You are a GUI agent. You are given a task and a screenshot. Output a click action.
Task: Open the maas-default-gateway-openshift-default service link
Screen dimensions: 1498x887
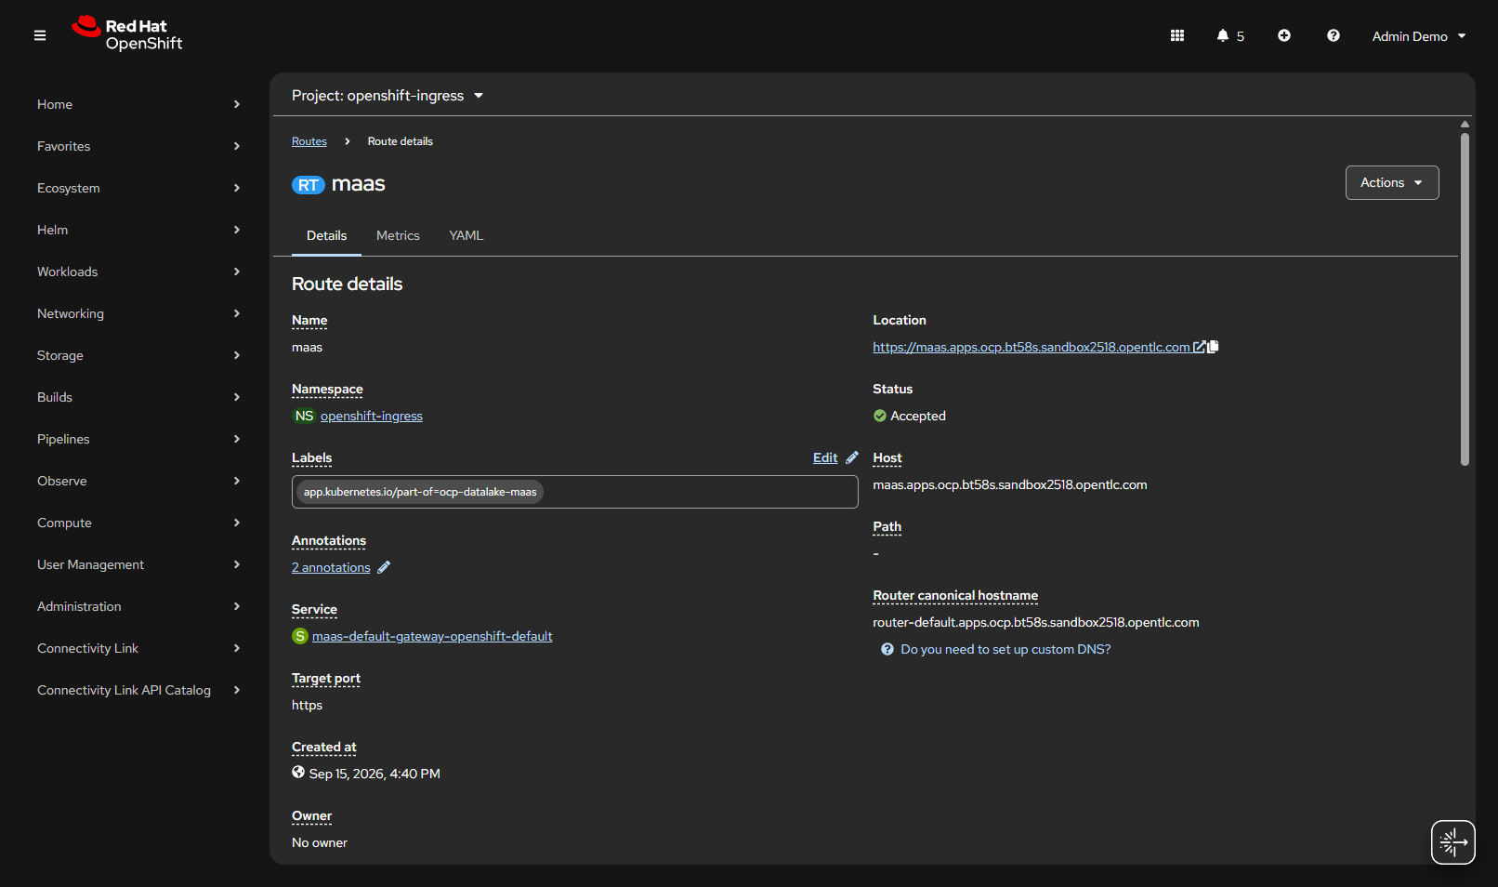(x=432, y=636)
